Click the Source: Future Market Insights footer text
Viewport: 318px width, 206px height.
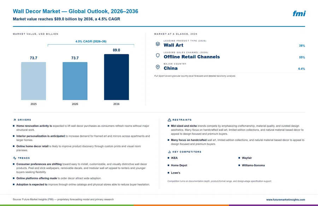(x=63, y=200)
